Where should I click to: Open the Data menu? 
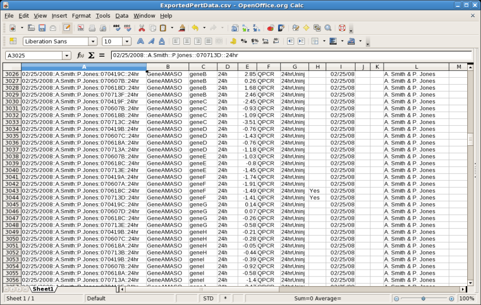tap(122, 15)
